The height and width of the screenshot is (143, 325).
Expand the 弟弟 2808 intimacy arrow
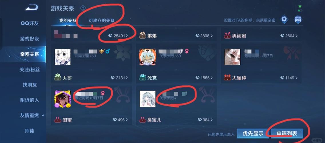(212, 36)
